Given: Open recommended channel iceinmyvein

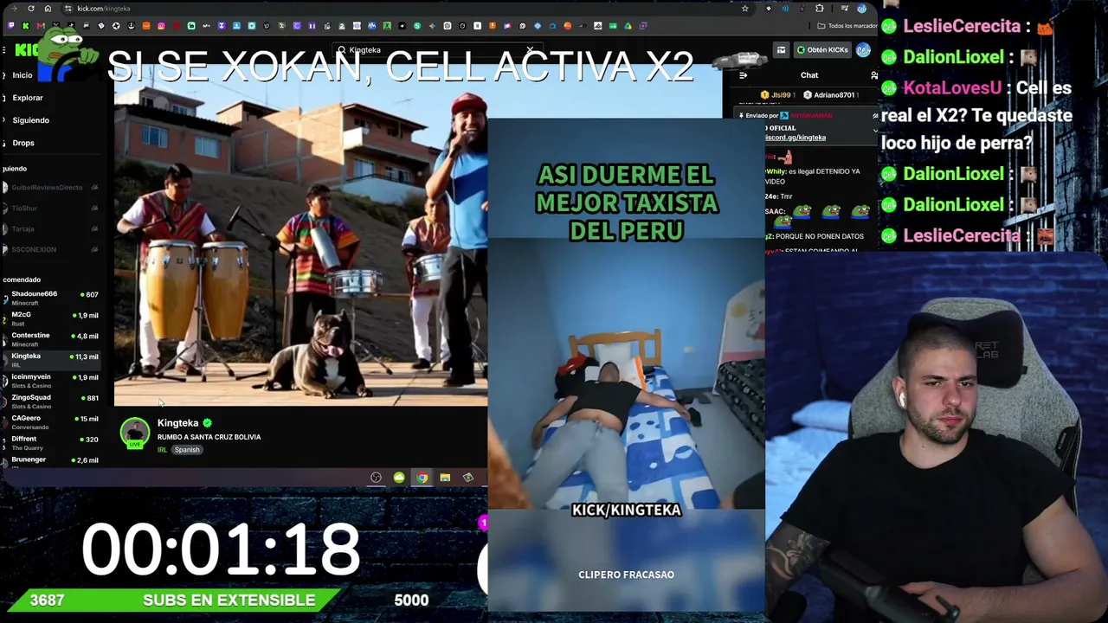Looking at the screenshot, I should tap(51, 381).
